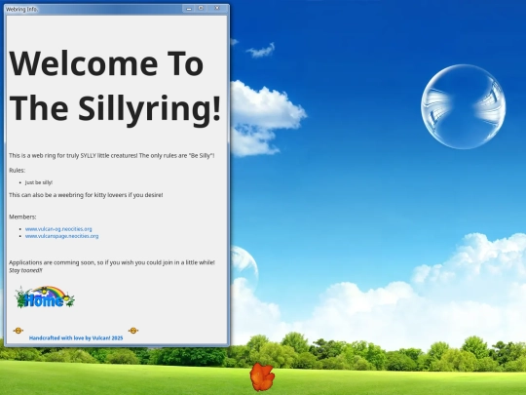
Task: Click the "Applications are comming soon" sentence
Action: 112,262
